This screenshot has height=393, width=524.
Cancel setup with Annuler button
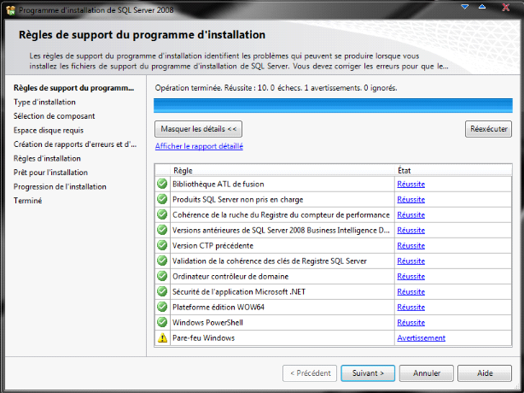click(x=427, y=373)
